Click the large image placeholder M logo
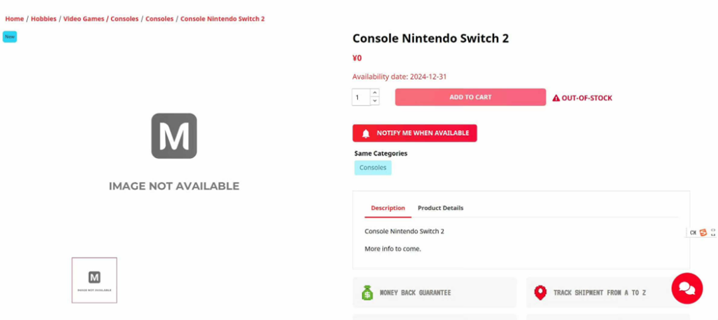The height and width of the screenshot is (320, 718). pyautogui.click(x=174, y=136)
